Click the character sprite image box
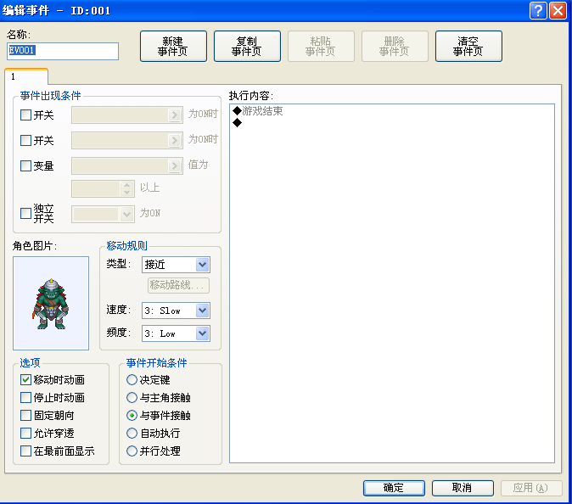This screenshot has height=504, width=572. click(51, 303)
